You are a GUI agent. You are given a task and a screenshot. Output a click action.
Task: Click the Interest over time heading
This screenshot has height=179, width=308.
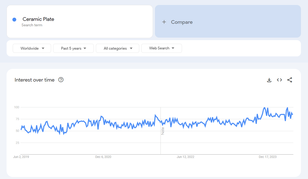[35, 80]
